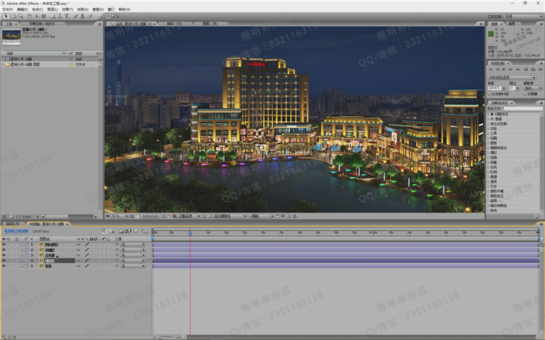This screenshot has height=340, width=545.
Task: Click the RAM preview button in Time Controls
Action: coord(541,69)
